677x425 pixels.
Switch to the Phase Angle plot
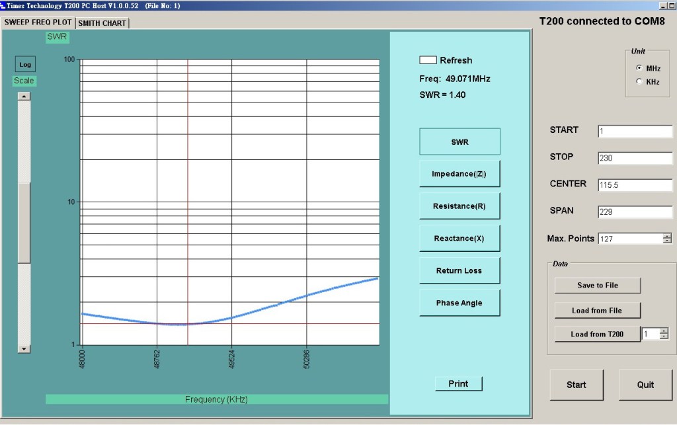pos(459,303)
